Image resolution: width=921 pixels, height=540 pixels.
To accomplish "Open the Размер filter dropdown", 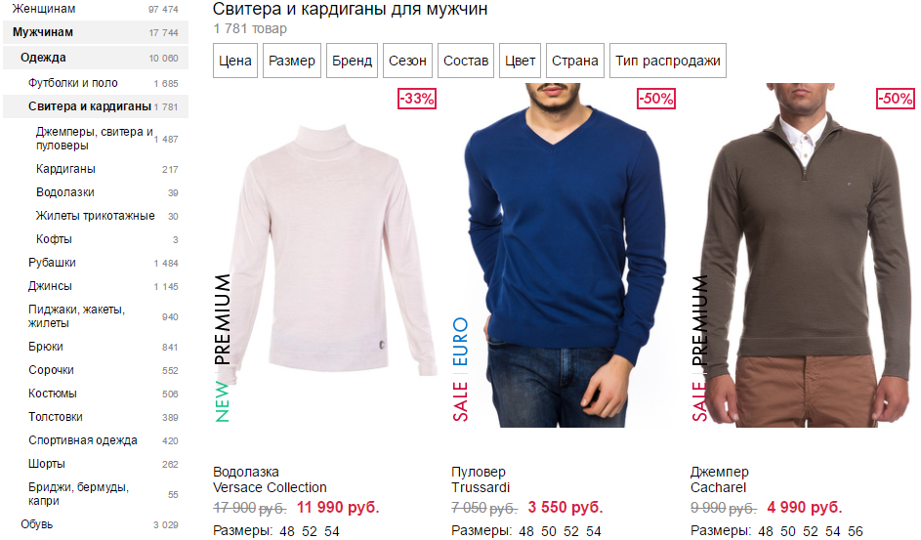I will pos(292,61).
